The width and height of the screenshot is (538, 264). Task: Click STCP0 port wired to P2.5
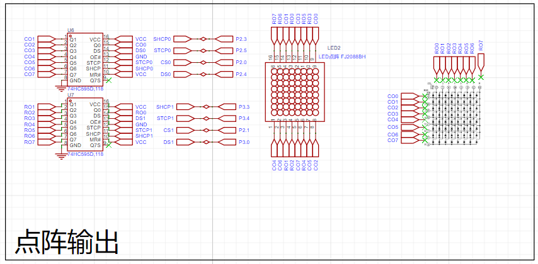point(183,51)
